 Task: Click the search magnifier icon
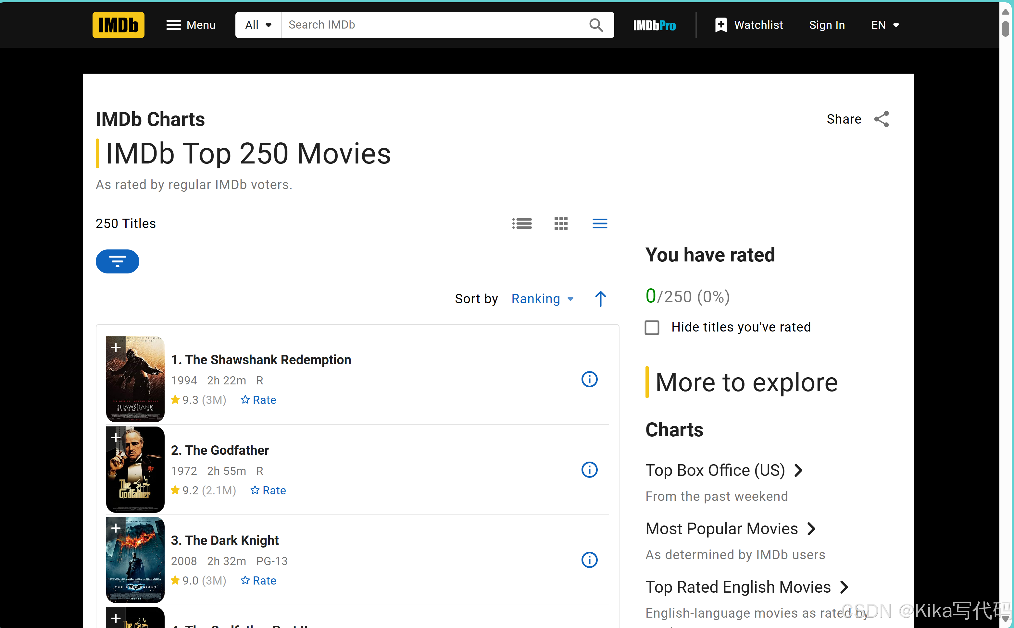[x=596, y=25]
